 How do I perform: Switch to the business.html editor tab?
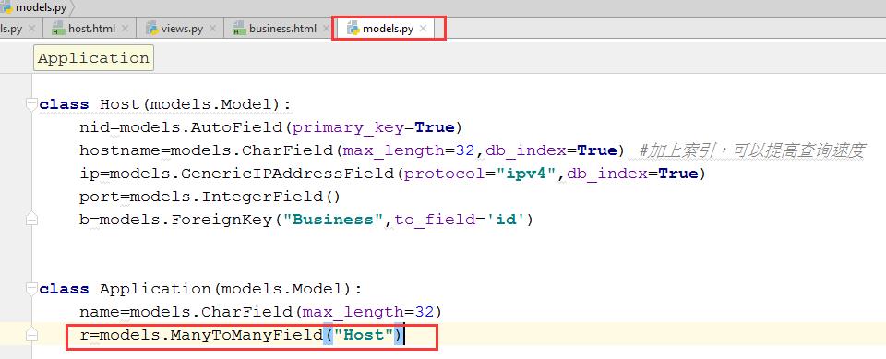pyautogui.click(x=282, y=29)
